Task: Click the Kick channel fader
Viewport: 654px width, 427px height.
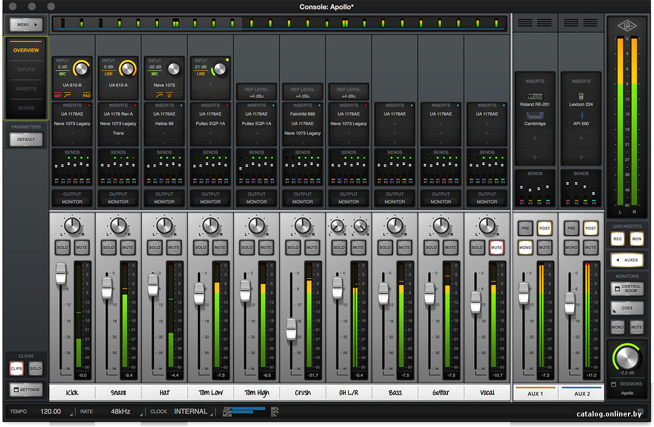Action: tap(61, 273)
